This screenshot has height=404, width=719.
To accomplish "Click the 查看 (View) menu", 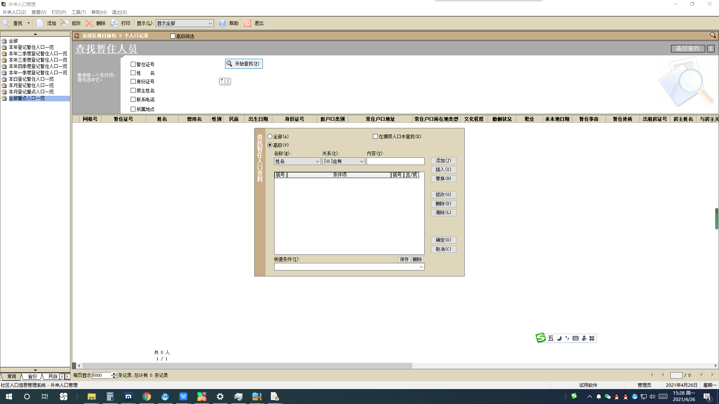I will (38, 12).
